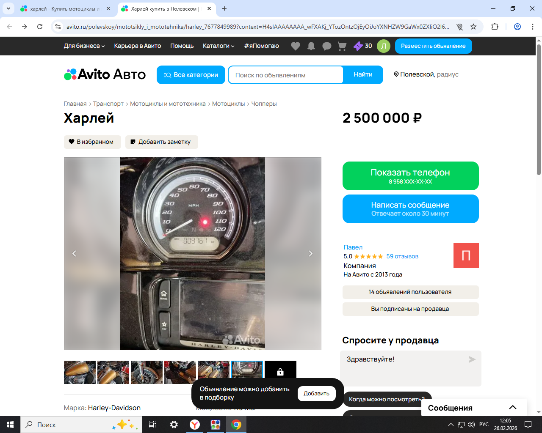This screenshot has width=542, height=433.
Task: Open tab search dropdown arrow
Action: (x=8, y=8)
